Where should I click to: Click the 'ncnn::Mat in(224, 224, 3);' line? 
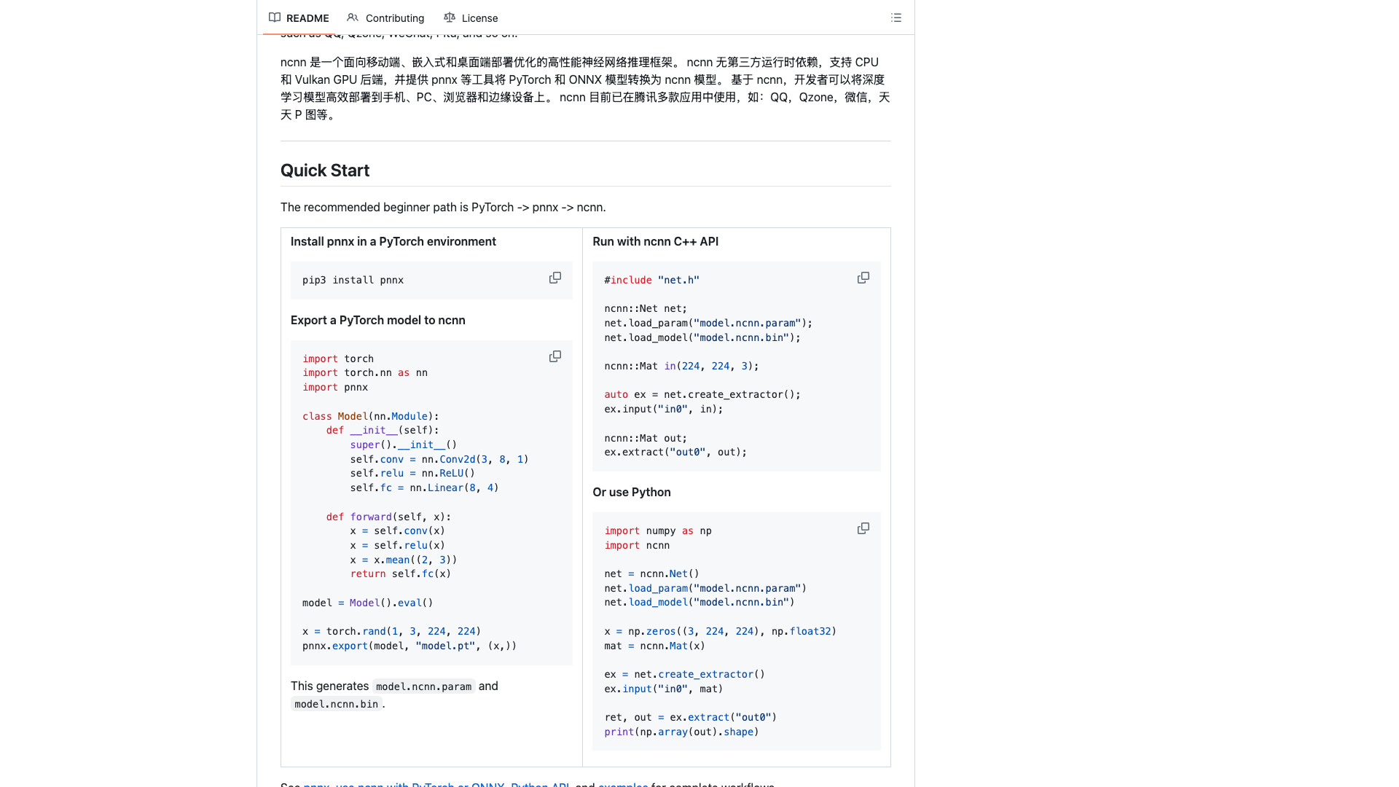click(x=681, y=366)
